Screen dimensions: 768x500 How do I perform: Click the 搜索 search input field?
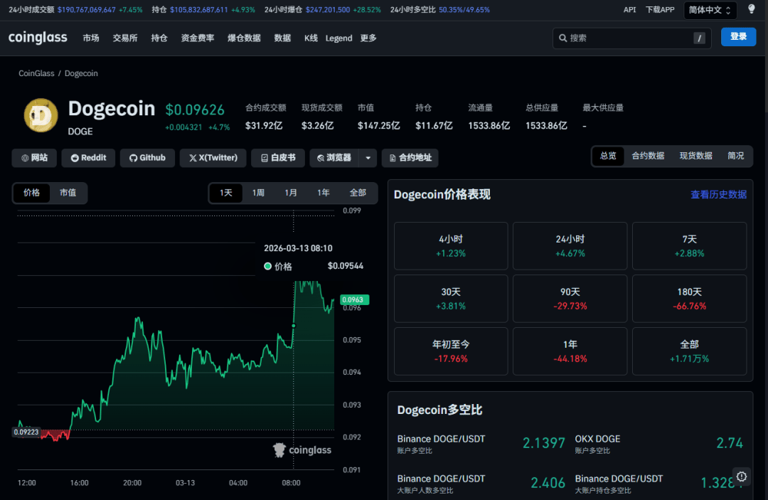pyautogui.click(x=626, y=38)
